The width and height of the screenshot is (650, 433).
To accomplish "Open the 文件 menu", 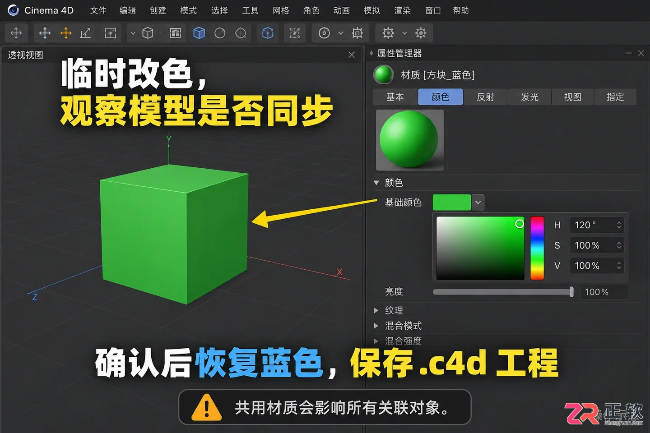I will (x=98, y=10).
